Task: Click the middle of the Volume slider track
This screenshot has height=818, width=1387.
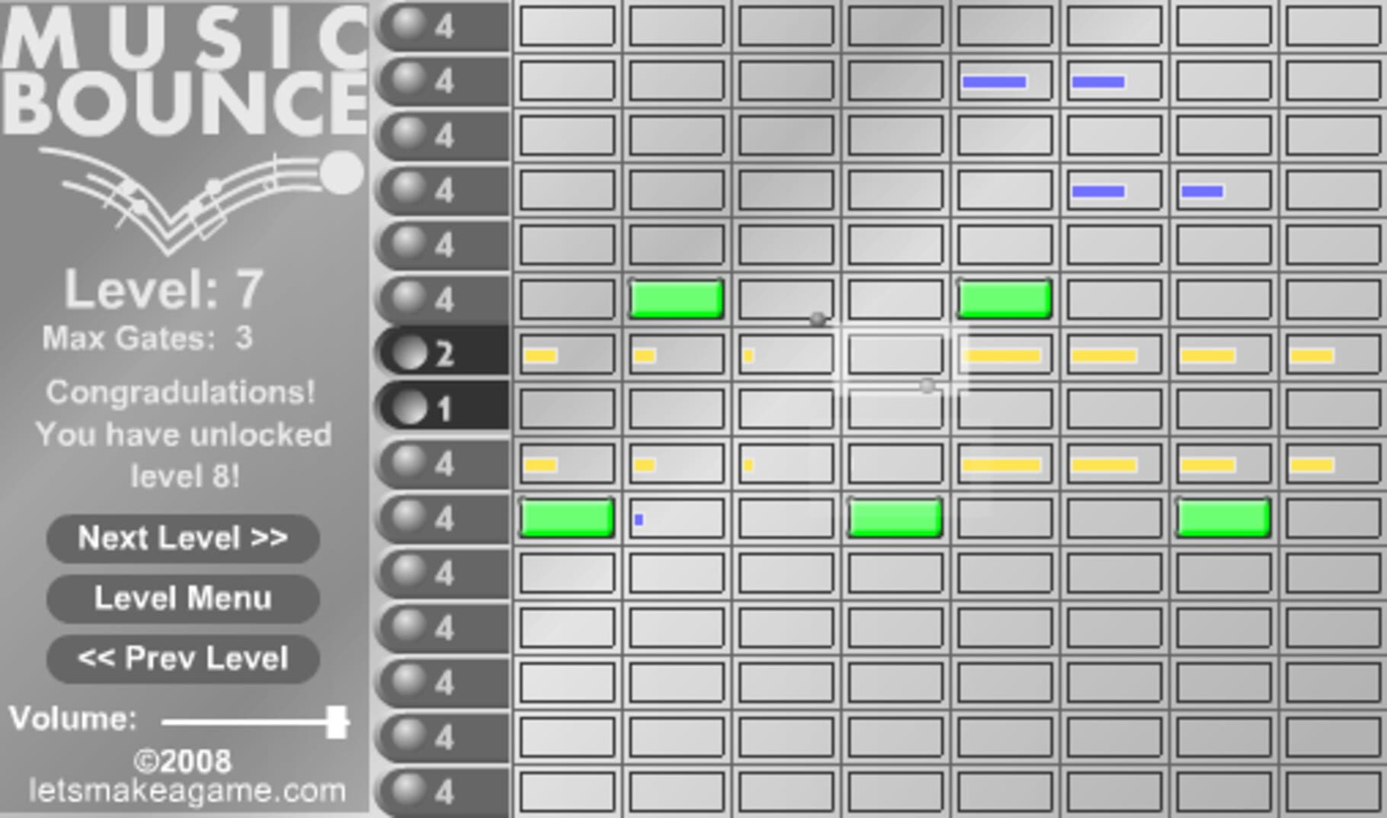Action: click(255, 721)
